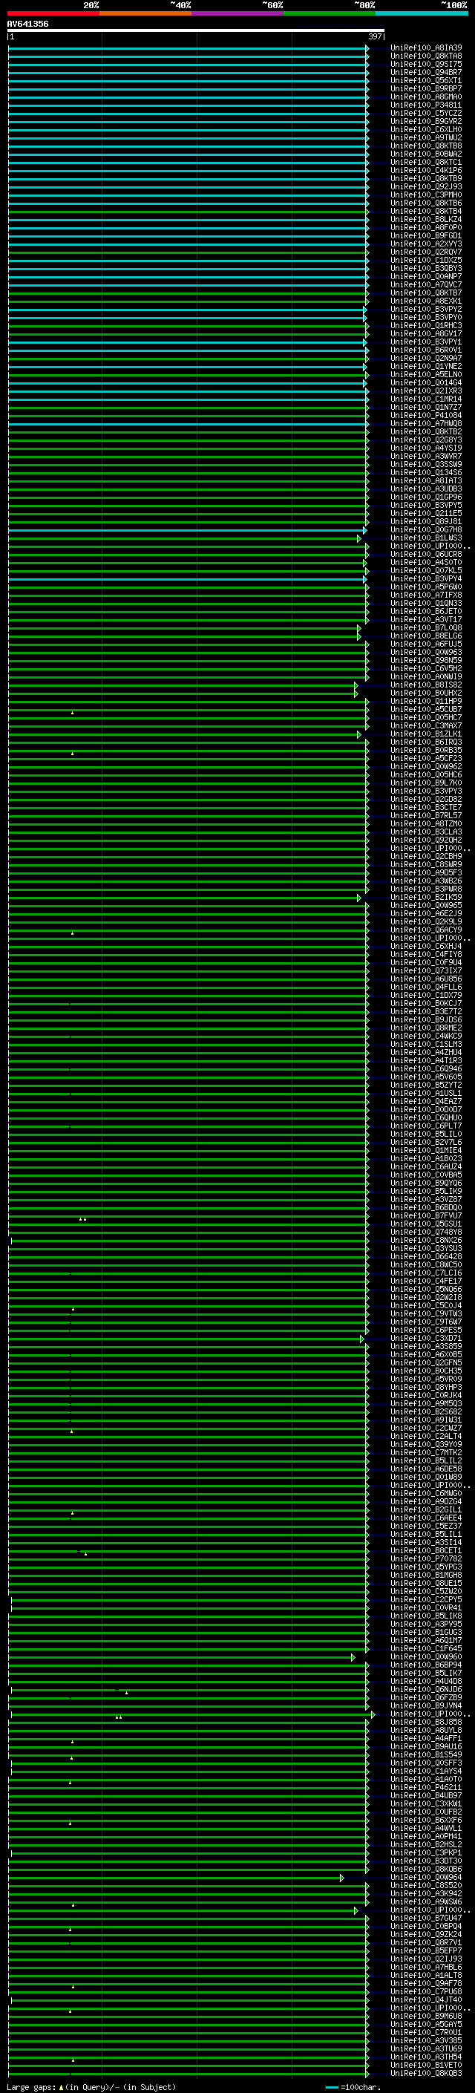
Task: Click the UniRef100_A7QVC7 hit name
Action: tap(426, 284)
